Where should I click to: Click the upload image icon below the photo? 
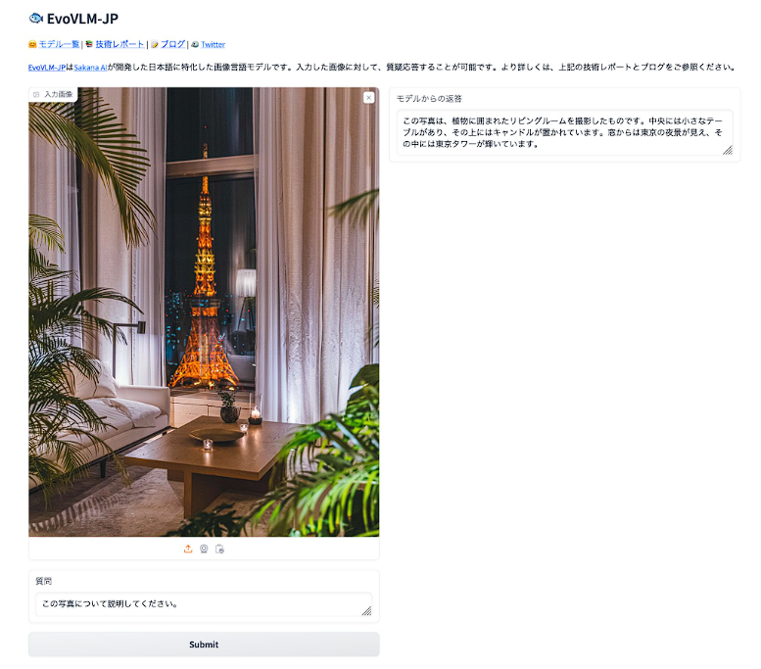click(x=188, y=549)
